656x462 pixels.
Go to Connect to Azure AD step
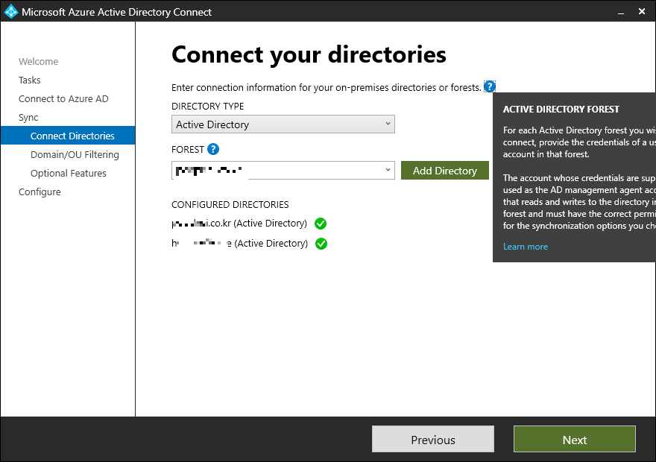[63, 99]
